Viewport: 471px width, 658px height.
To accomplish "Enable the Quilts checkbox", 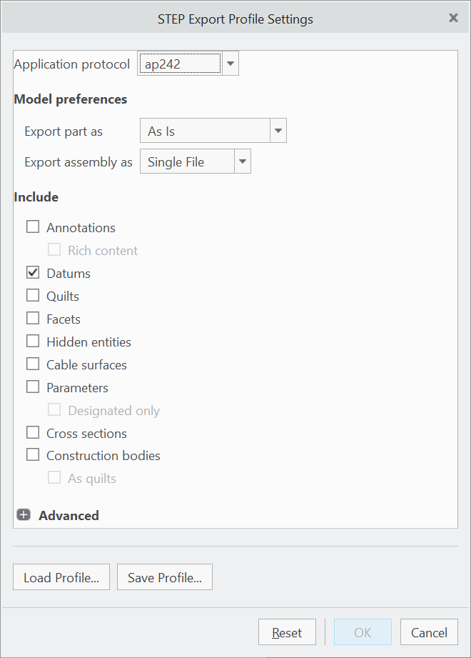I will point(33,296).
